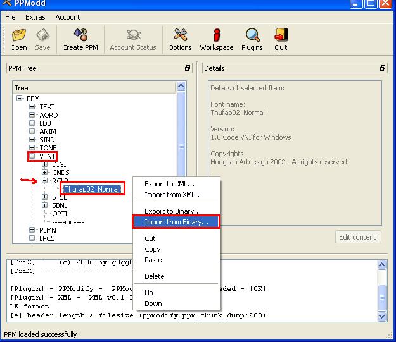Click the log scrollbar thumb
This screenshot has width=396, height=342.
coord(382,298)
